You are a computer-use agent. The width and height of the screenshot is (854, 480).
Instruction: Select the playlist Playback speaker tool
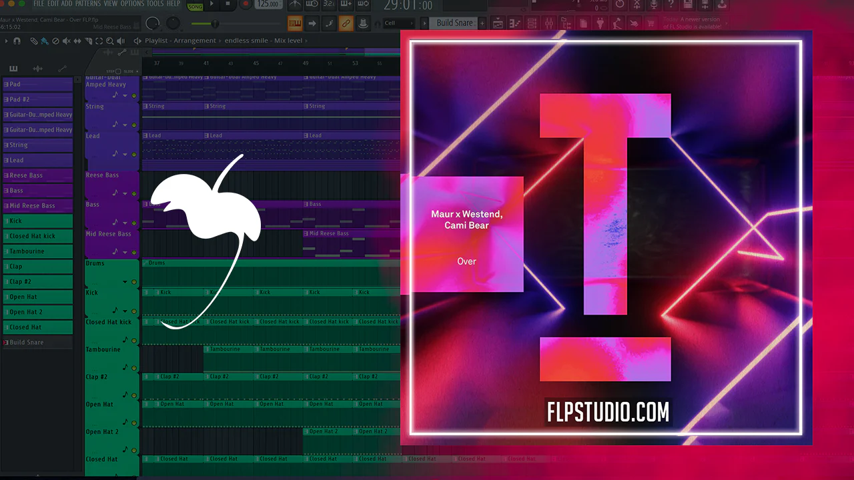[121, 41]
